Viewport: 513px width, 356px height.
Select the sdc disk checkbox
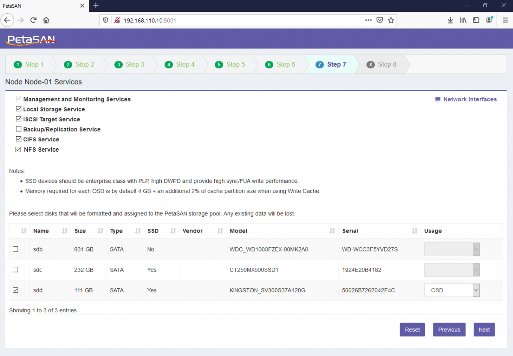pos(15,269)
